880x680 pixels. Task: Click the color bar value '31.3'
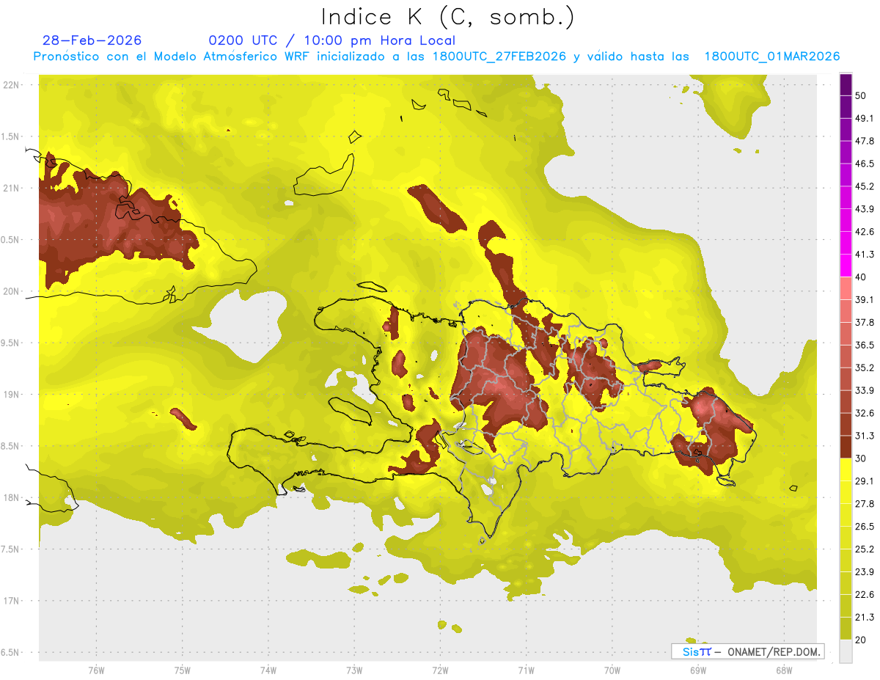[865, 436]
